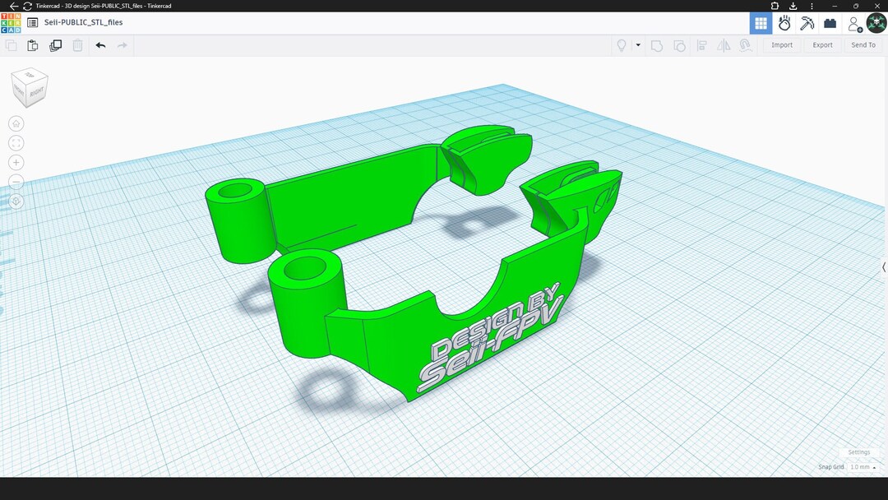The width and height of the screenshot is (888, 500).
Task: Select the Paste tool in the toolbar
Action: point(31,45)
